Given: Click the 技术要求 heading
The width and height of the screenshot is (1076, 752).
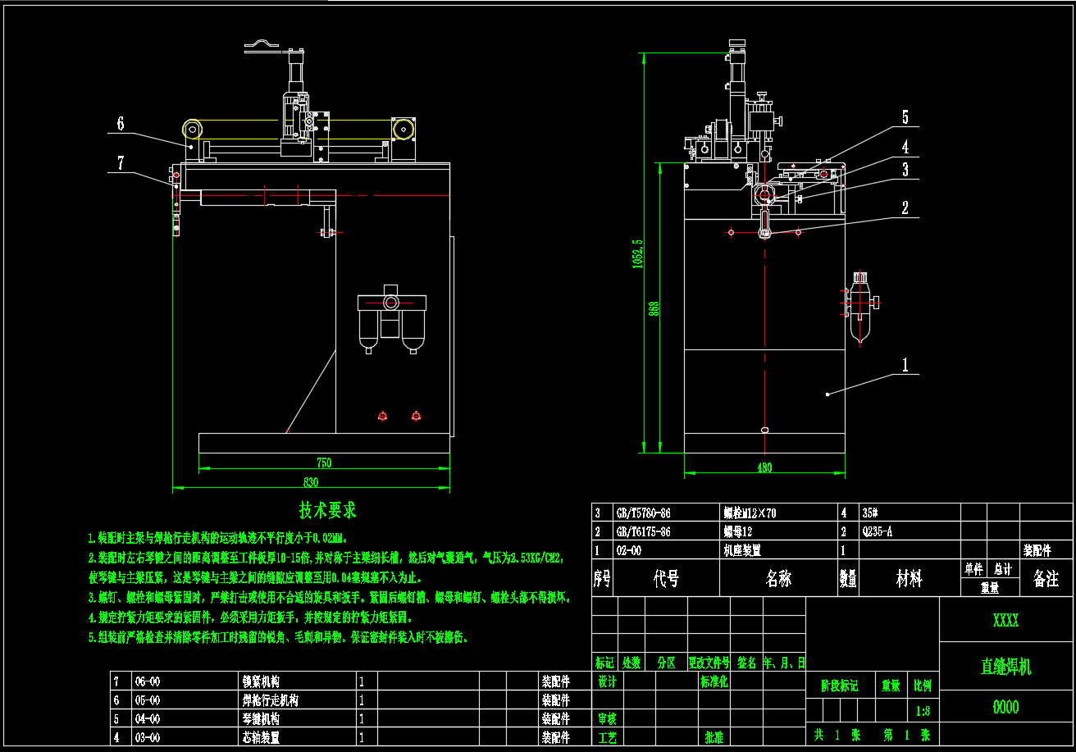Looking at the screenshot, I should pos(328,511).
